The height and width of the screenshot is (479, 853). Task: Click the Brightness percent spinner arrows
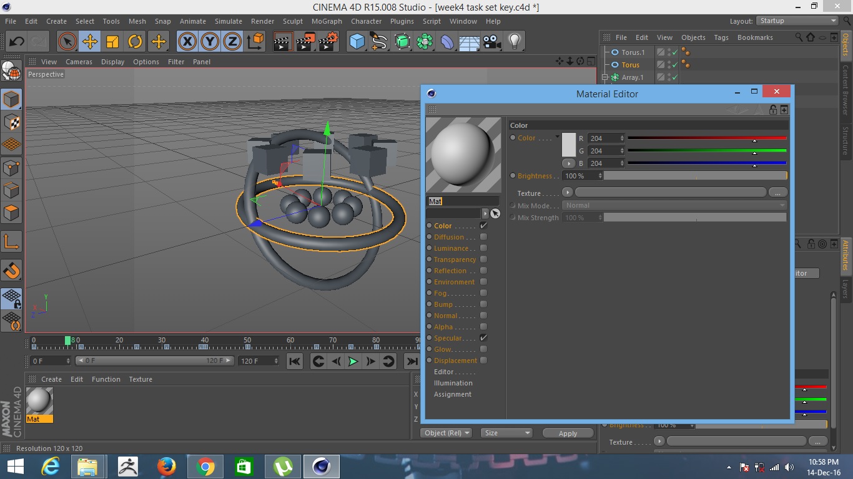600,176
